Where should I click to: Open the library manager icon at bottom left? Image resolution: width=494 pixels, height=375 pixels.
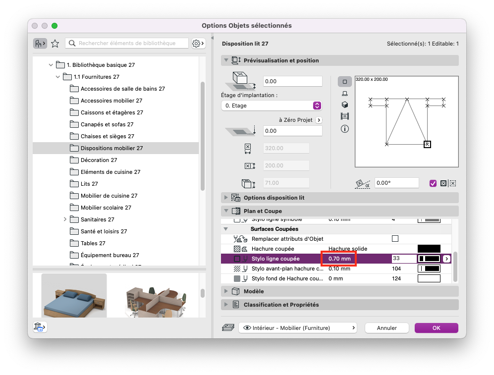[40, 327]
